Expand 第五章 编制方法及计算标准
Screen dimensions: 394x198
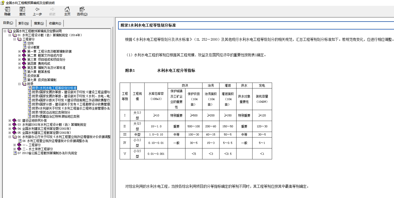[x=20, y=68]
